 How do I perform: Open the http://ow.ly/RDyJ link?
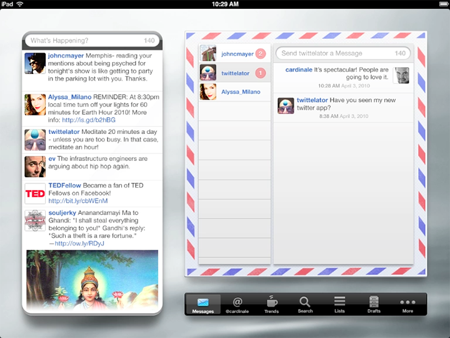(x=79, y=243)
